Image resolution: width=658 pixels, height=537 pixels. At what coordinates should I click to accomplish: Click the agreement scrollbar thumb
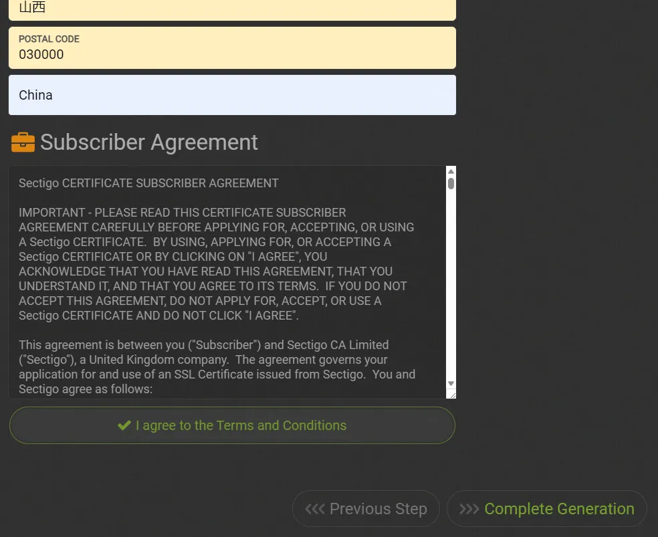pos(451,183)
